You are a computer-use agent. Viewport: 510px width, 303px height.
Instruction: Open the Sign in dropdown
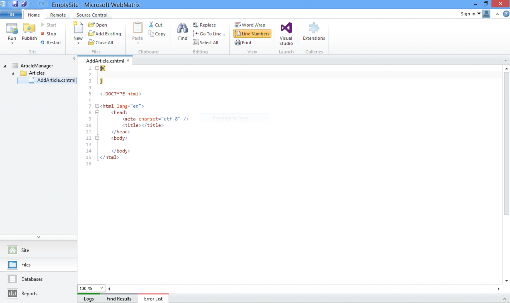(x=470, y=13)
